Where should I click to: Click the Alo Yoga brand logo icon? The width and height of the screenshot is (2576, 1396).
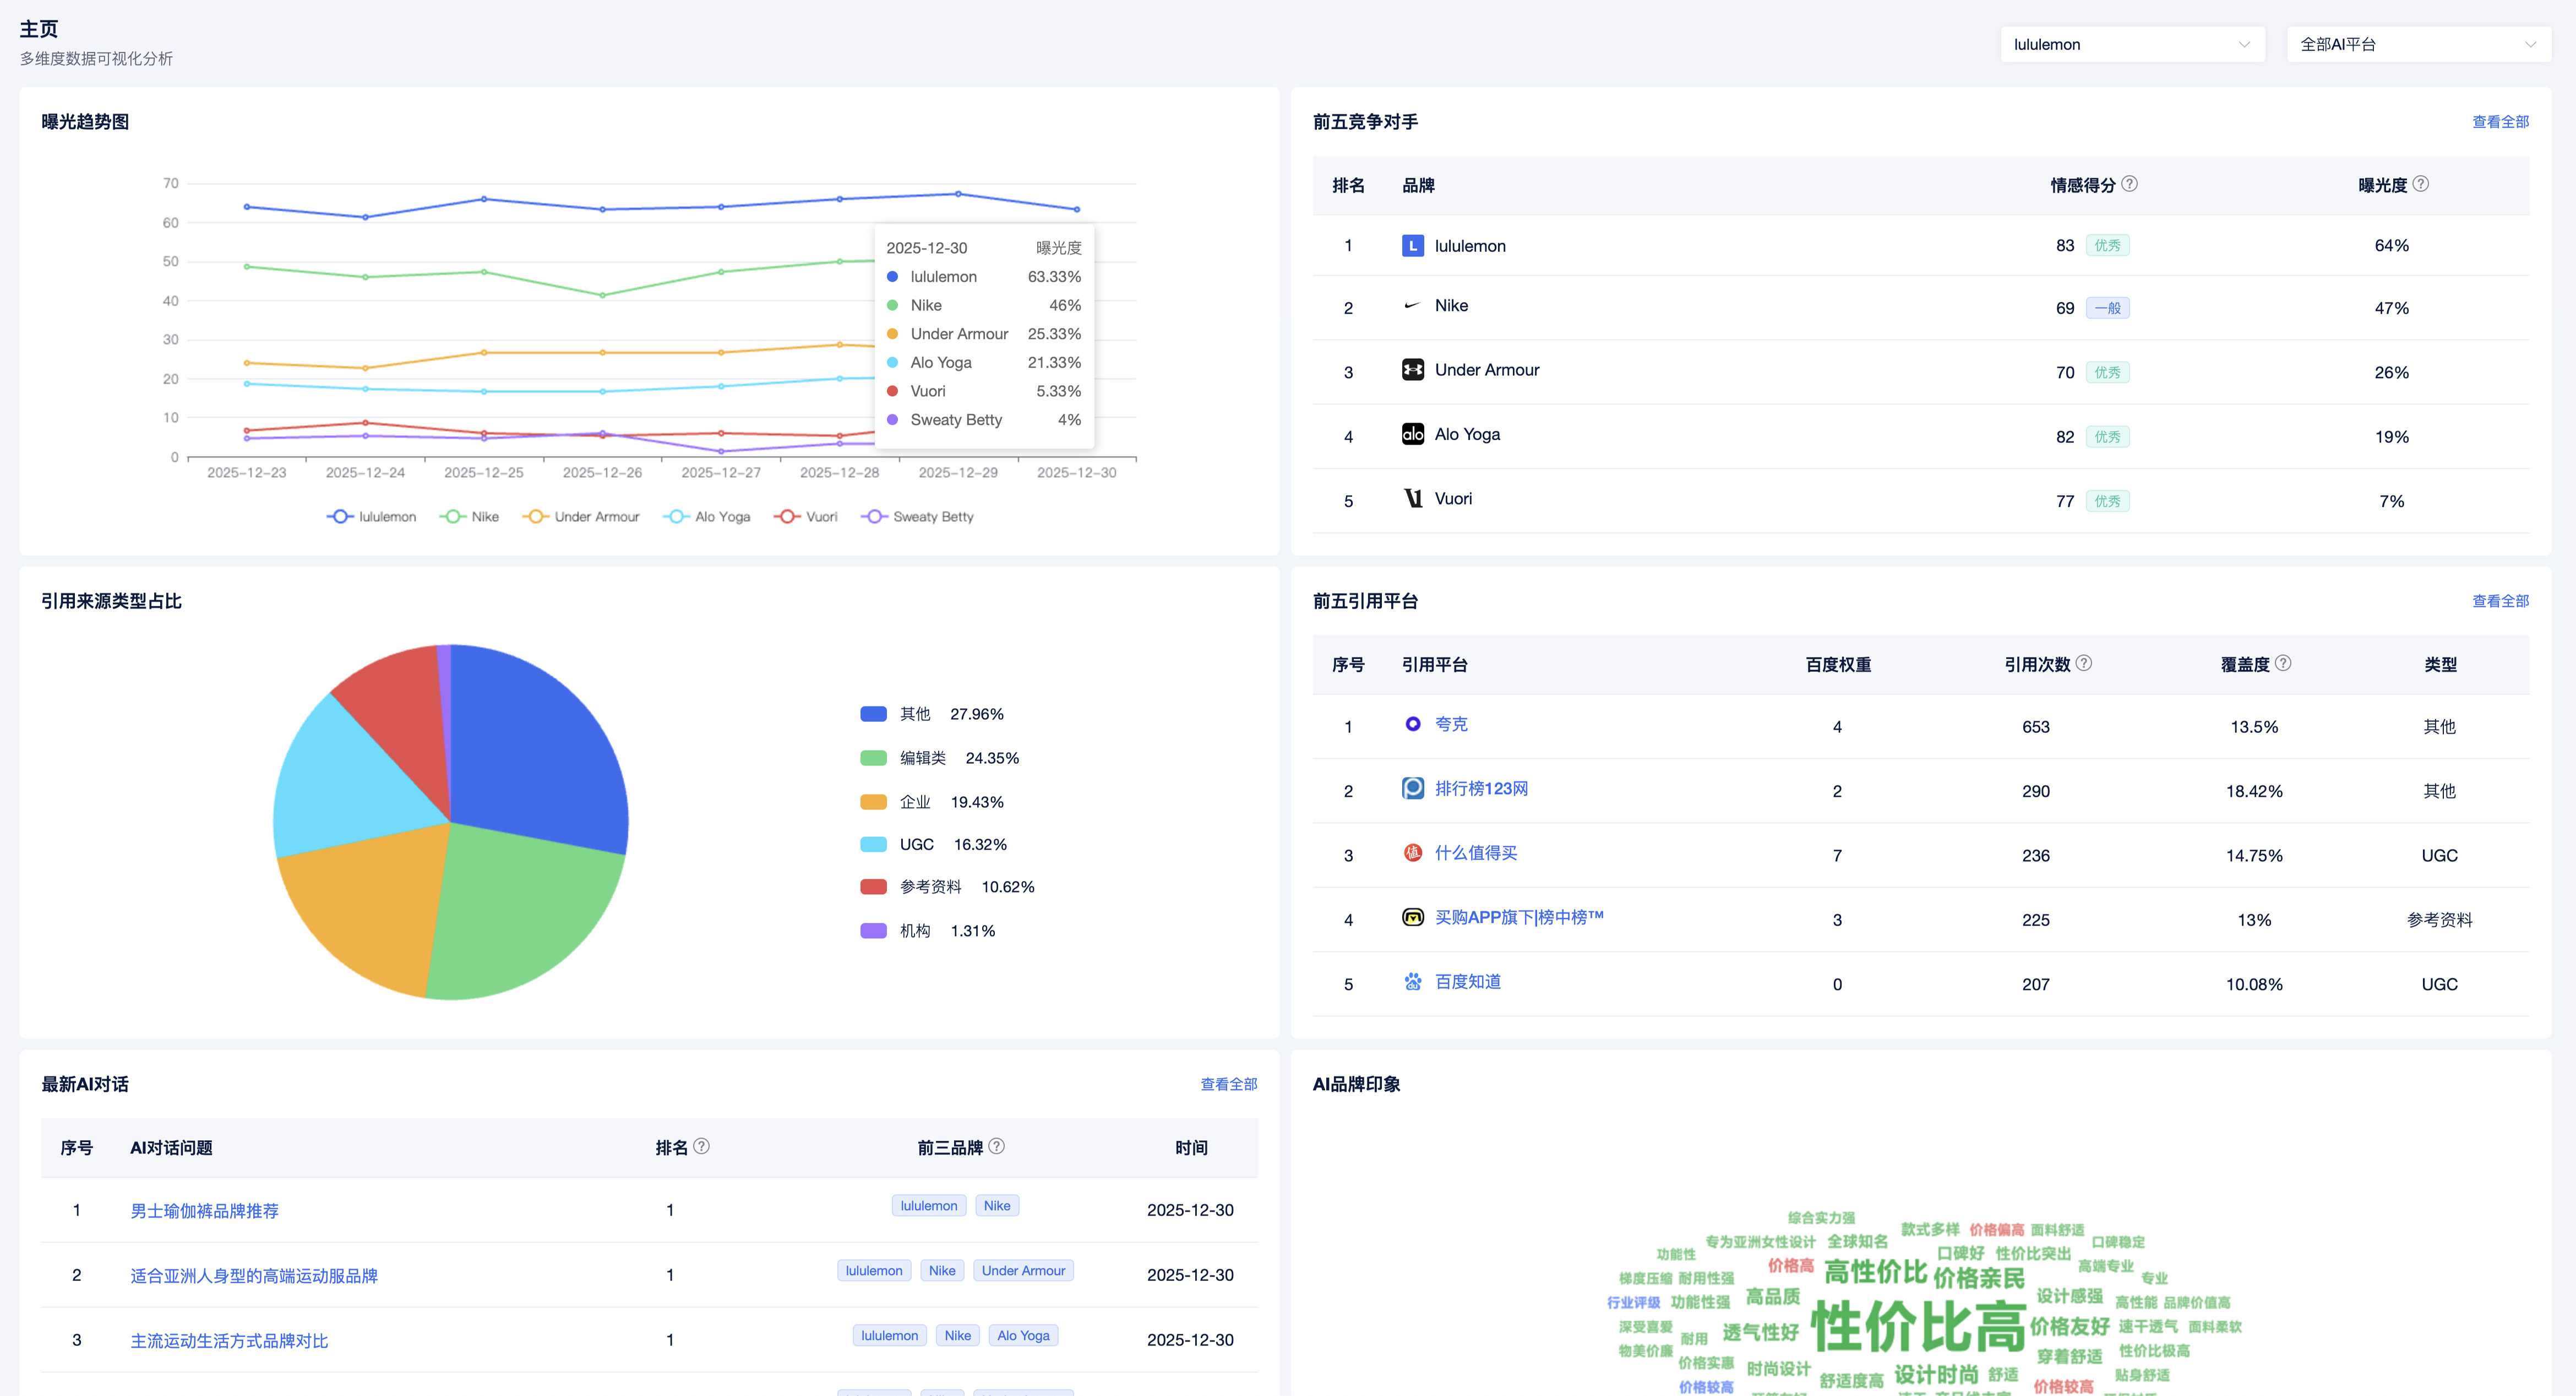pyautogui.click(x=1412, y=434)
